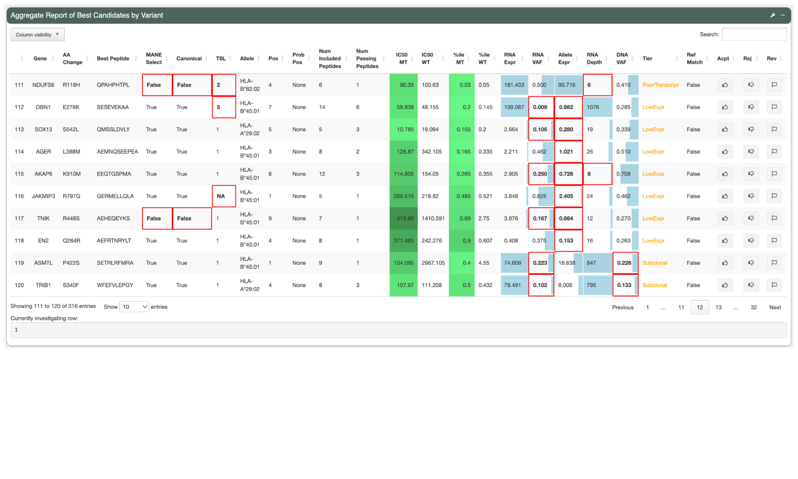Reject the TNIK candidate with thumbs-down
798x479 pixels.
click(750, 218)
